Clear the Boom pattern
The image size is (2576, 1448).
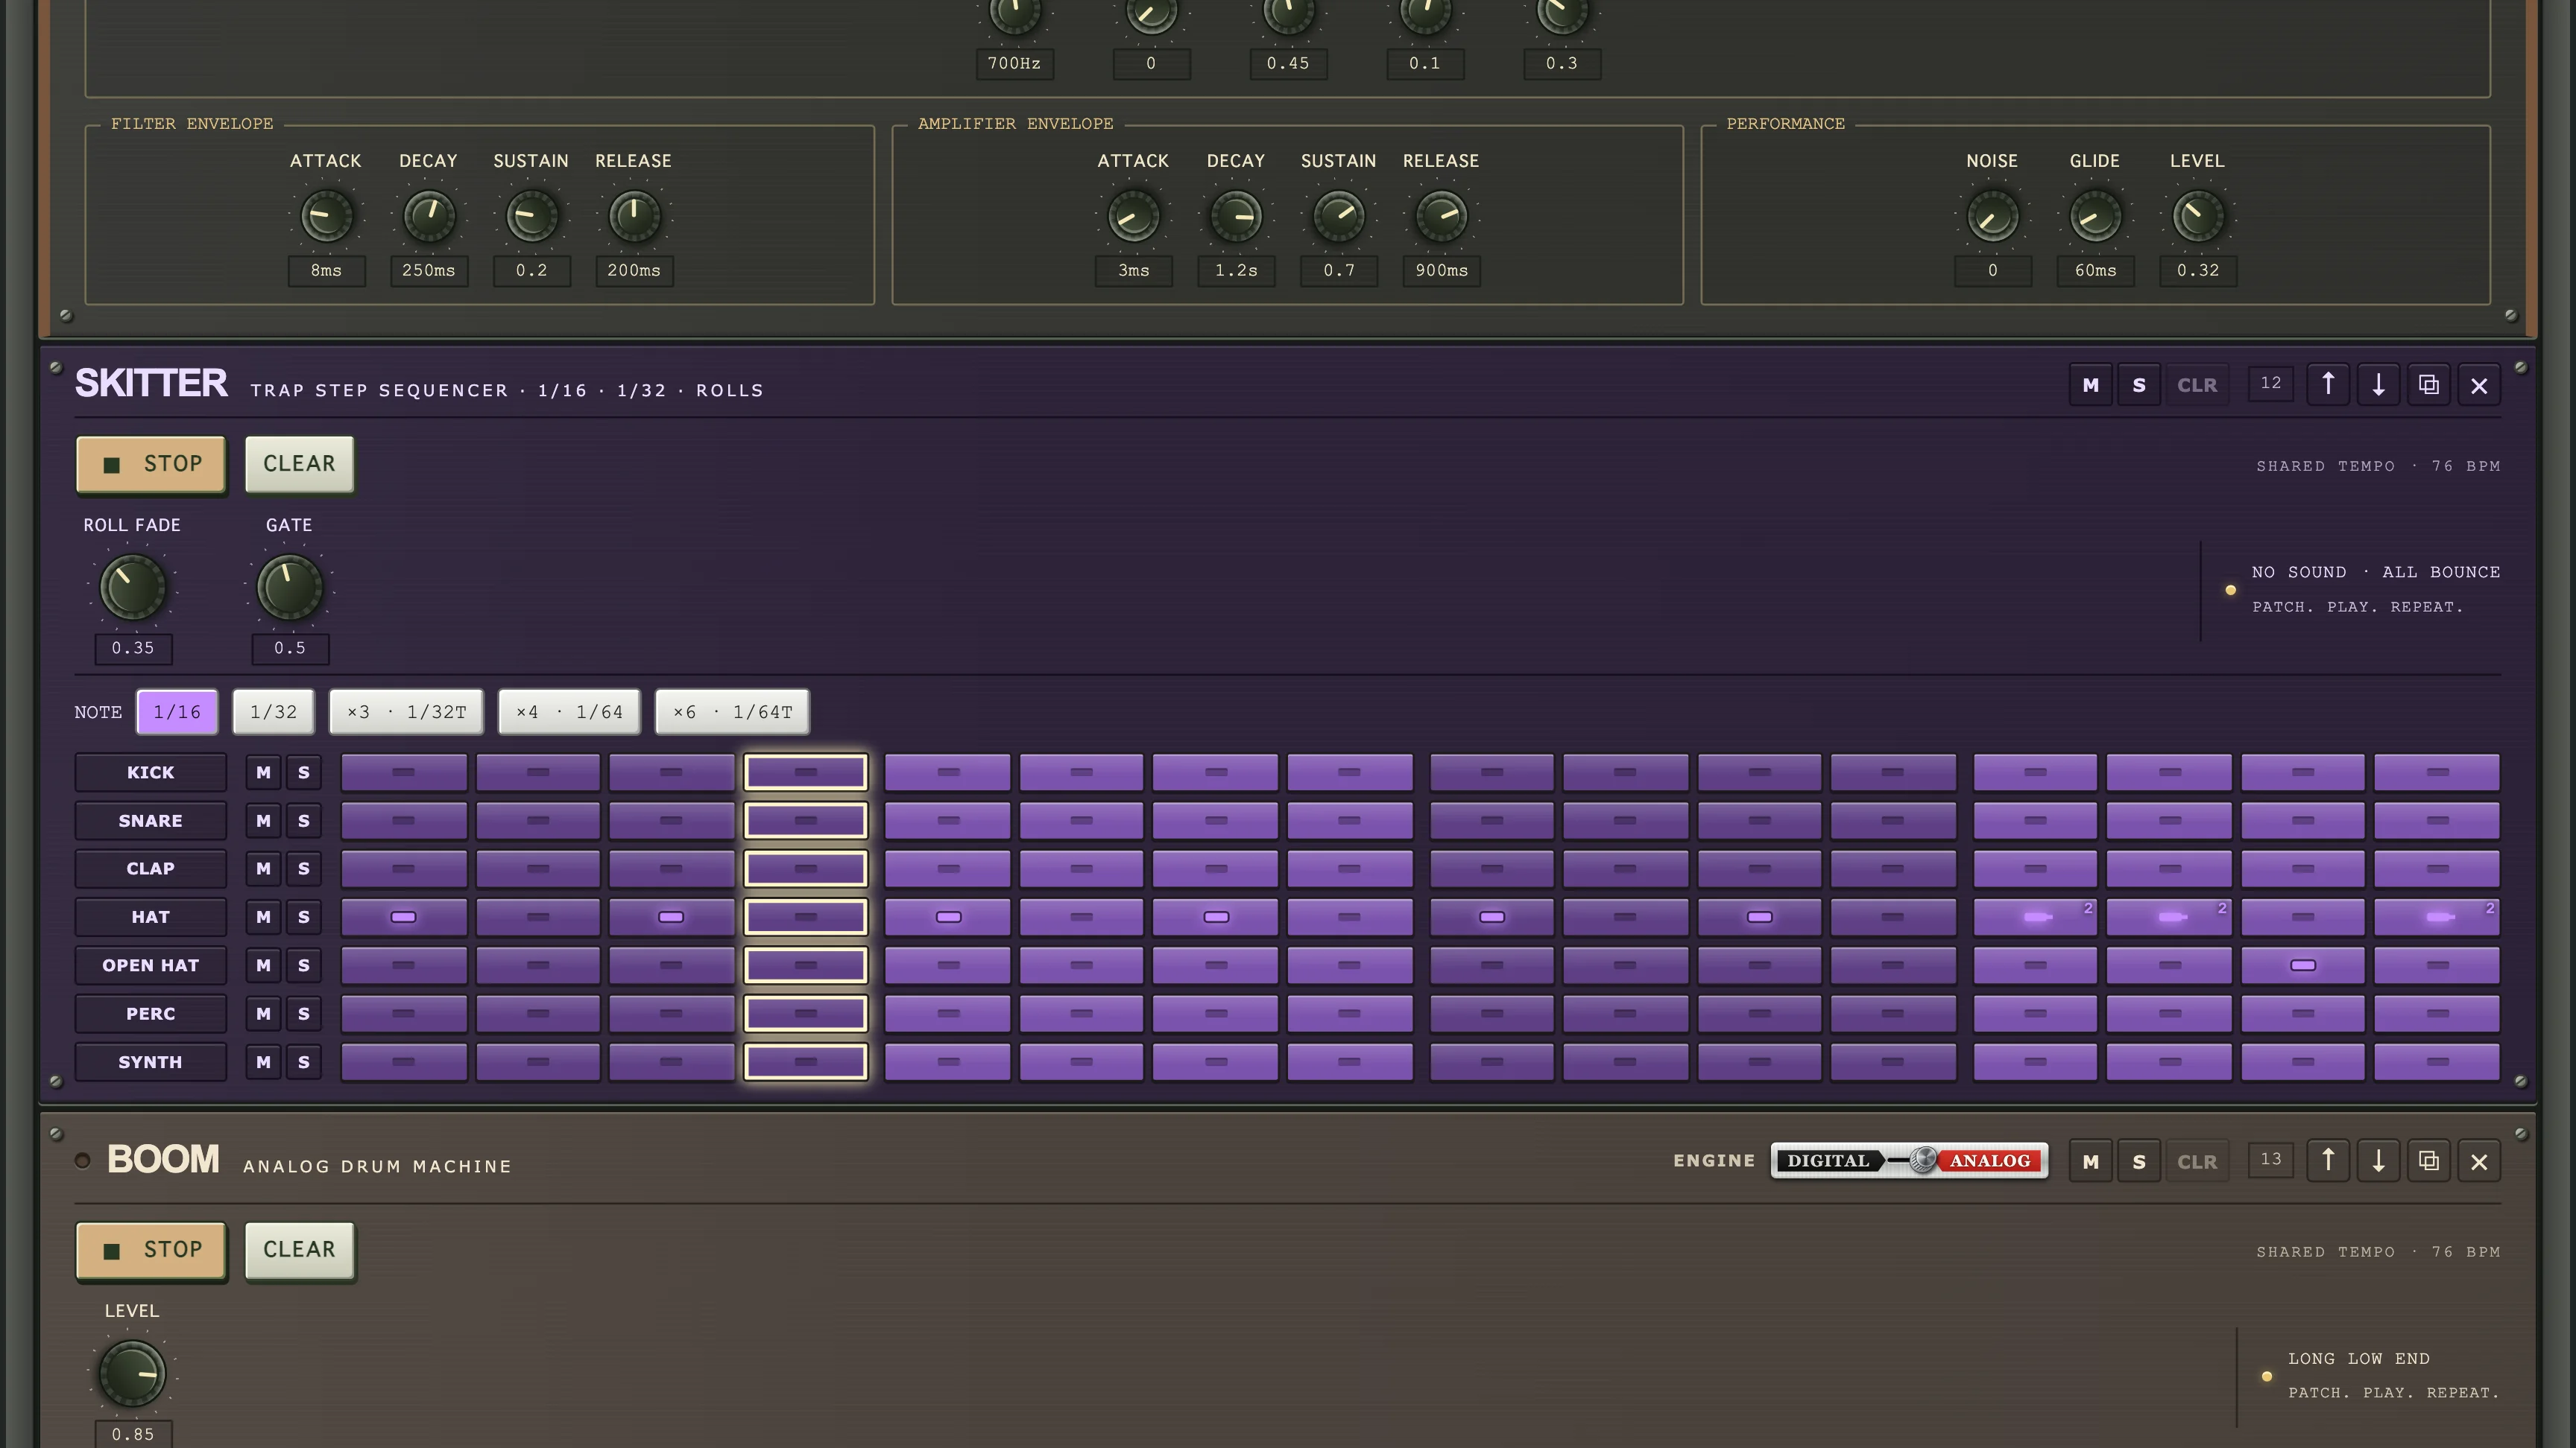pyautogui.click(x=300, y=1250)
